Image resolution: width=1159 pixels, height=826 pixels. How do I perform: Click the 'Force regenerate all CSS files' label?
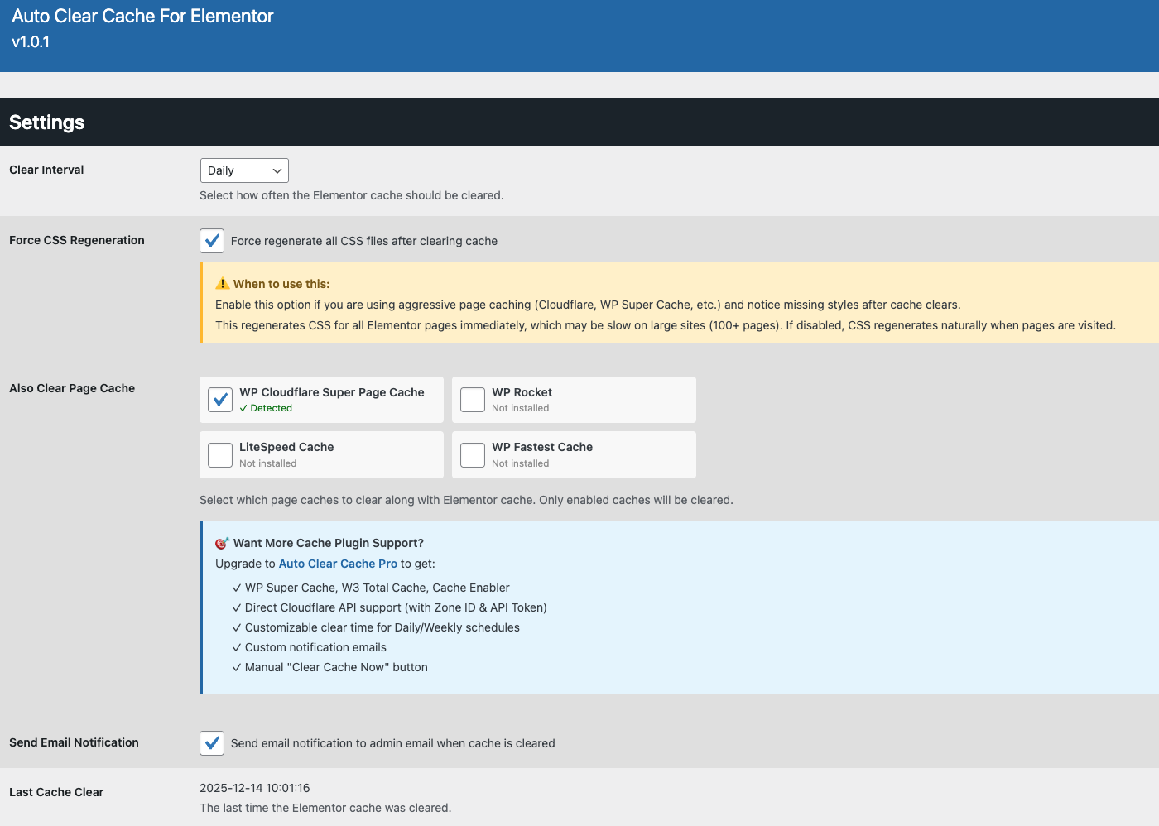coord(364,241)
